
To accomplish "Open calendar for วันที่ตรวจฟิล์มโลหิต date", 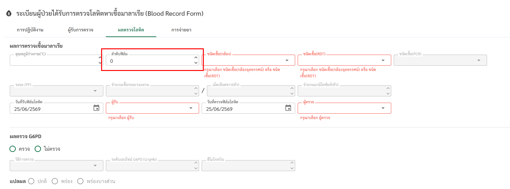I will click(288, 108).
